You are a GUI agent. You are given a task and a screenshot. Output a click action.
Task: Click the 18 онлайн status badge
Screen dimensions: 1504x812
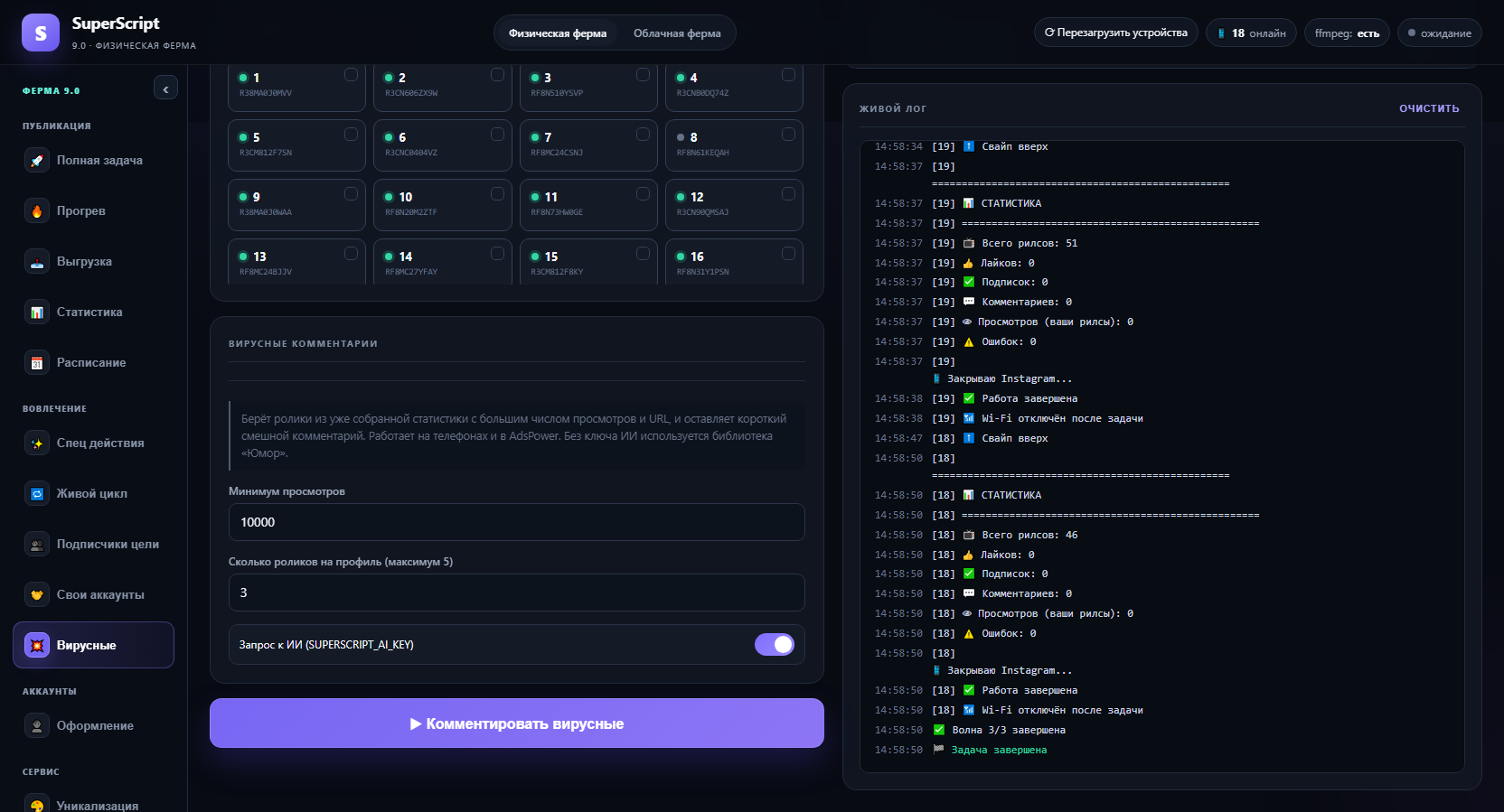pos(1251,33)
